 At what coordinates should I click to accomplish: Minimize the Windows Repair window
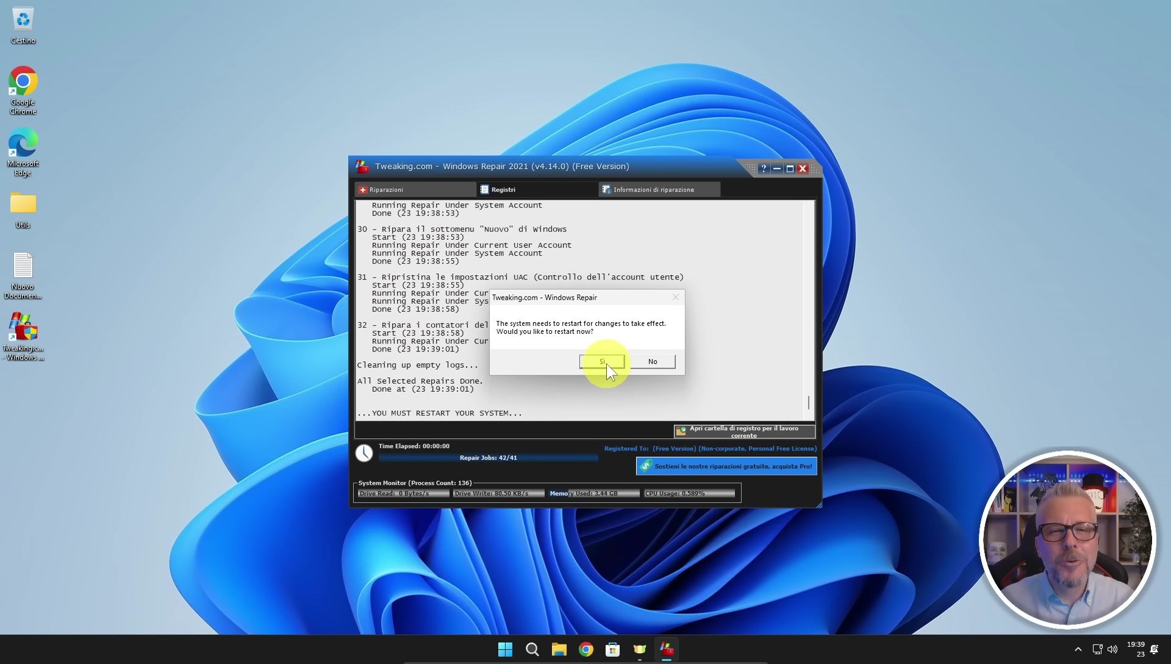tap(777, 169)
